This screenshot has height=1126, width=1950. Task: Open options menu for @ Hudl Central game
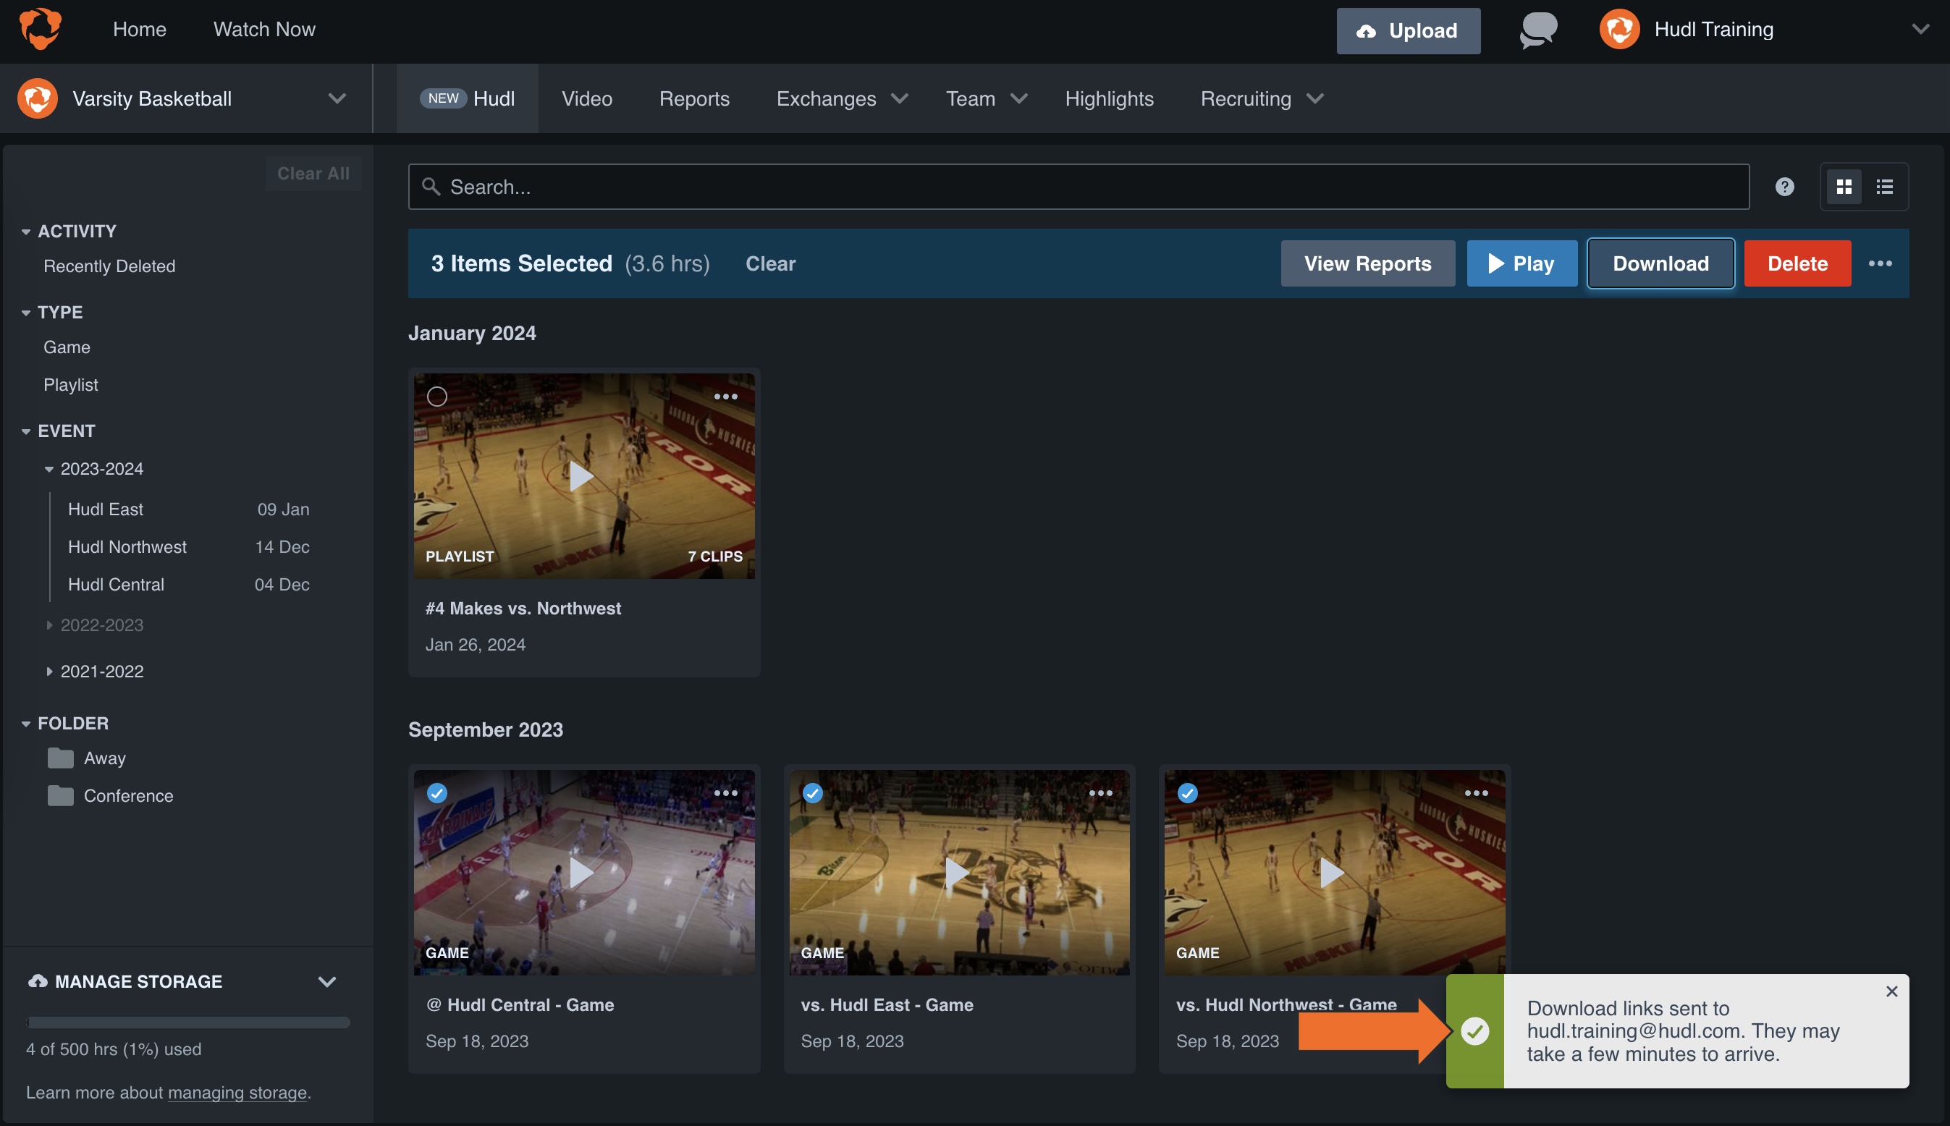pos(725,792)
